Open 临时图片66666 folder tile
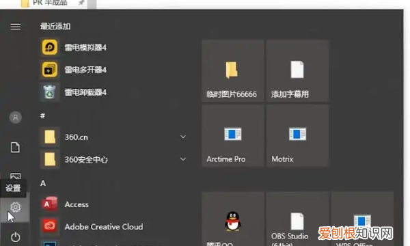Screen dimensions: 410x246 [x=233, y=71]
